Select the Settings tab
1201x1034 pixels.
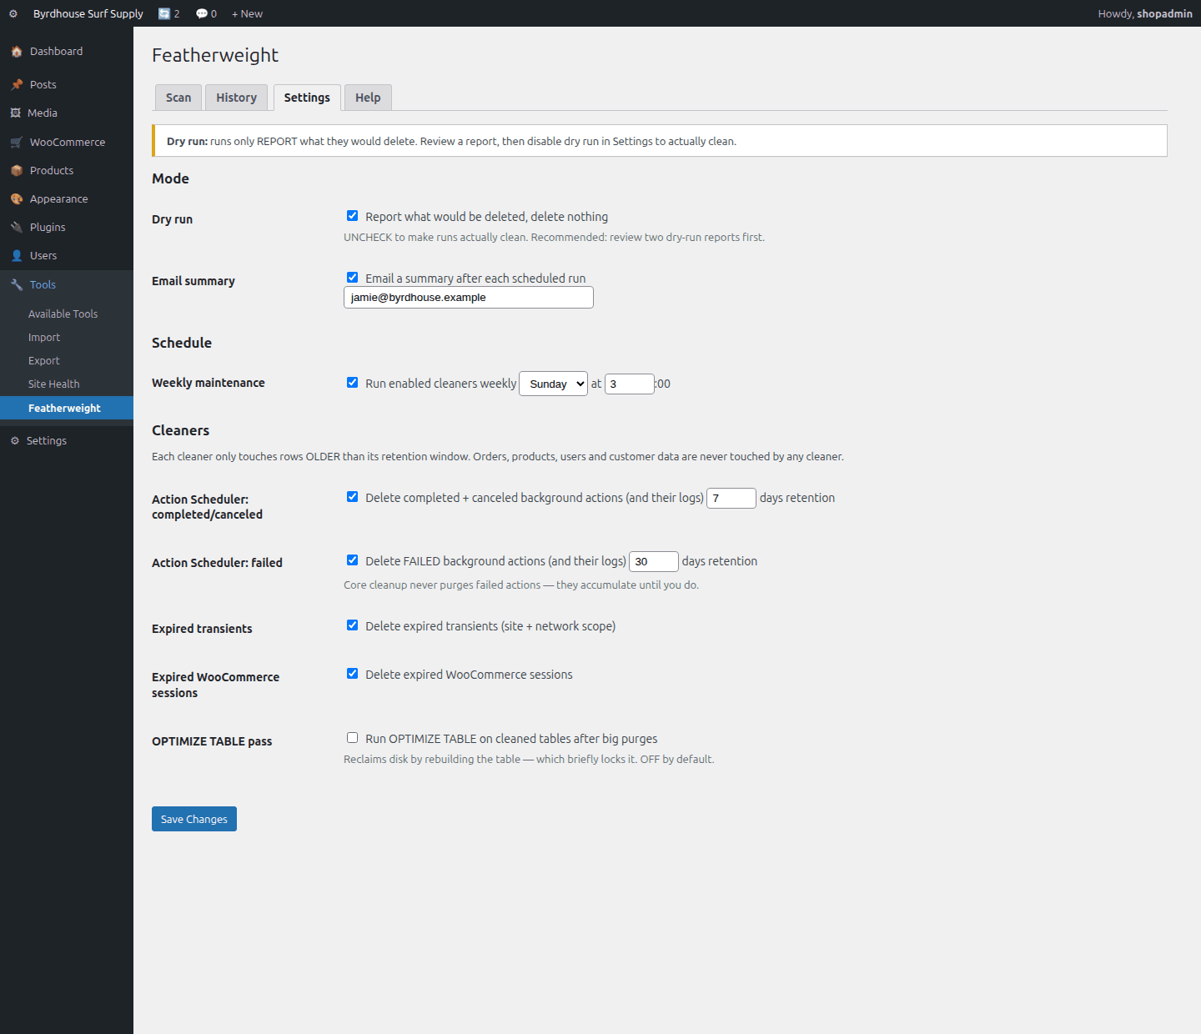tap(307, 98)
